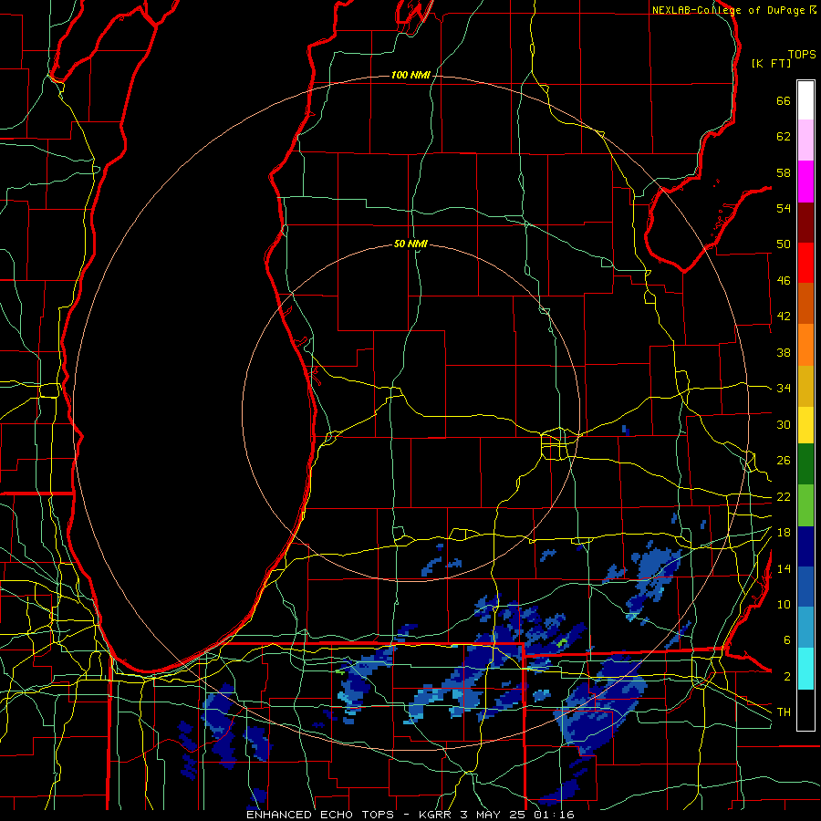Click the '38' legend value label
Screen dimensions: 821x821
point(784,352)
